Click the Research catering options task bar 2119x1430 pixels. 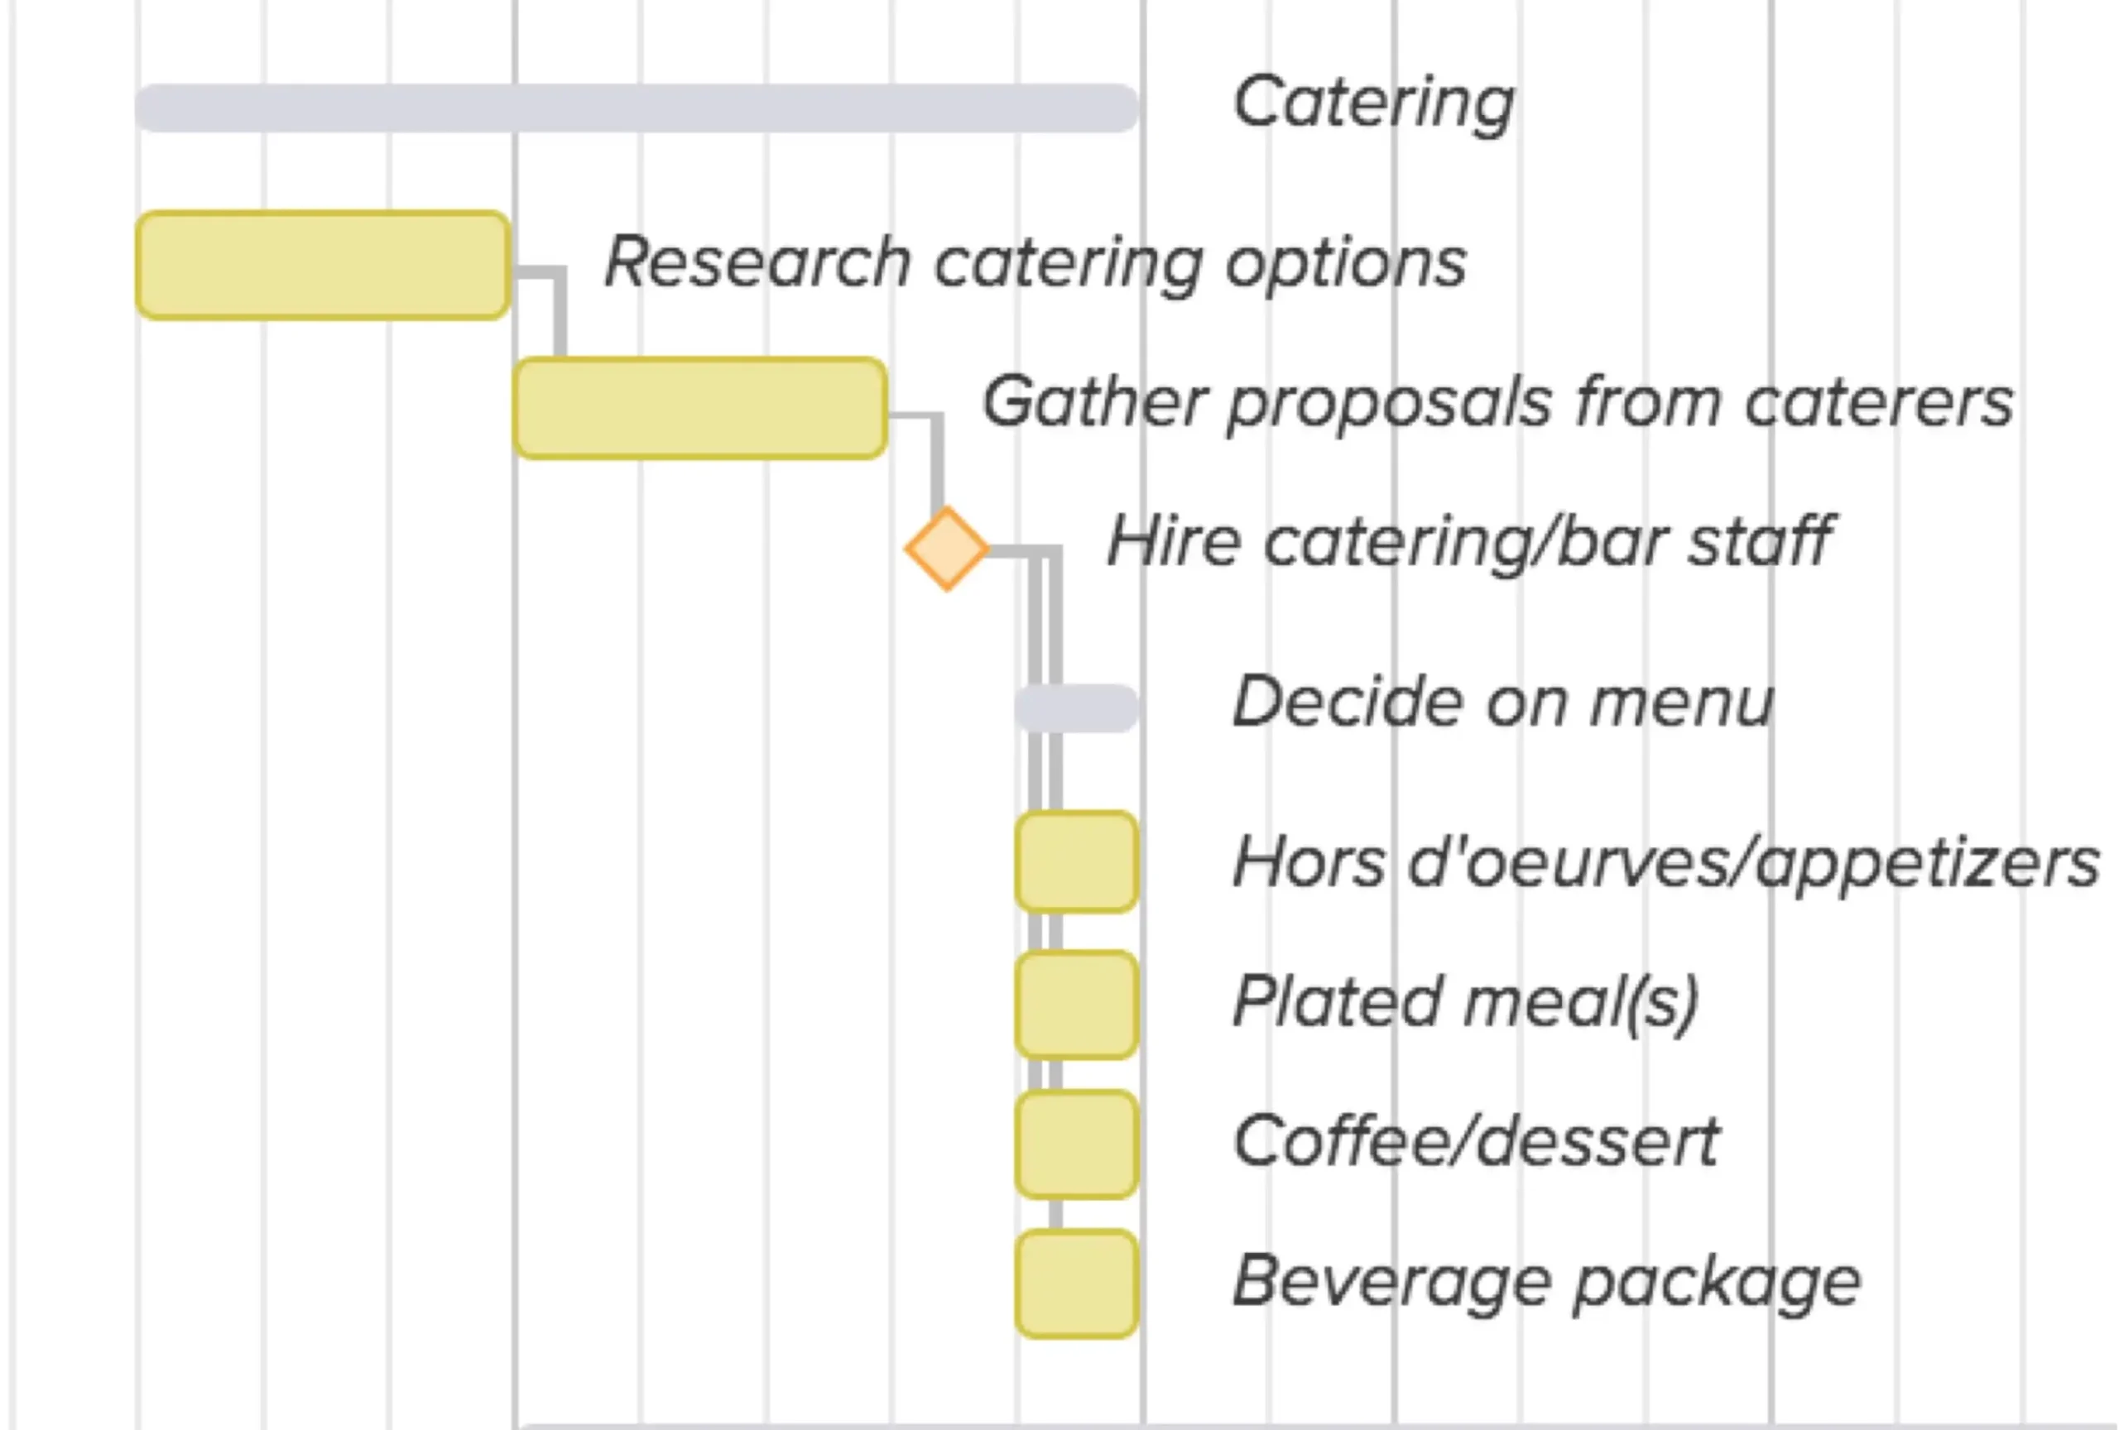point(323,265)
